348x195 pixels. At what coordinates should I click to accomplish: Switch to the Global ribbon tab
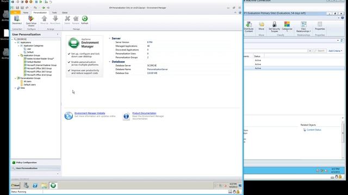[x=65, y=12]
